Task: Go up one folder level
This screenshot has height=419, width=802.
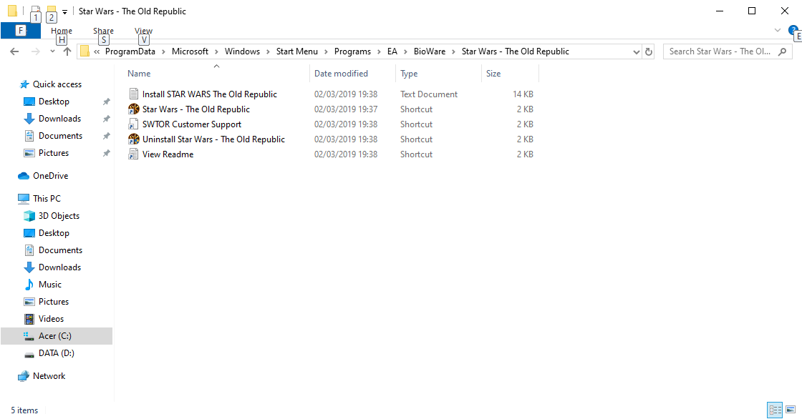Action: pyautogui.click(x=67, y=51)
